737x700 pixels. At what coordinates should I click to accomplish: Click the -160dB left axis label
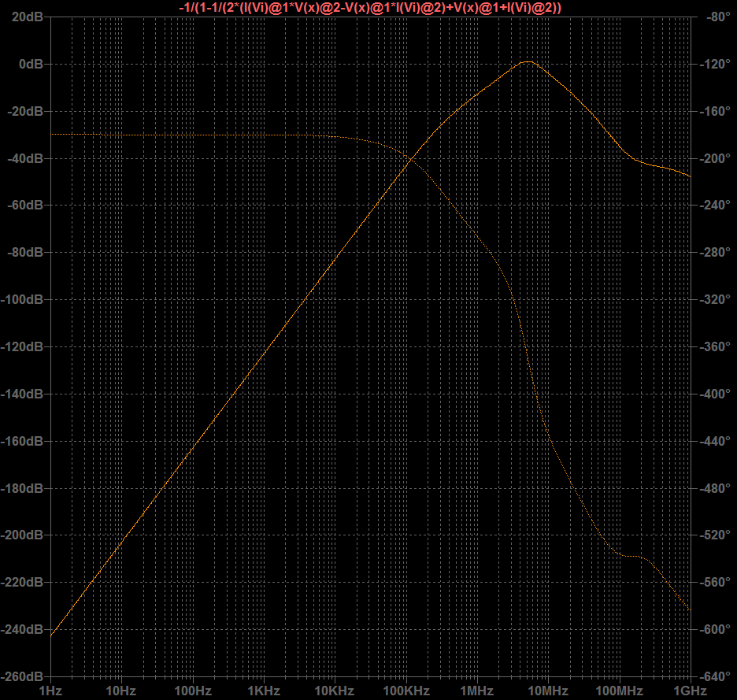(21, 442)
